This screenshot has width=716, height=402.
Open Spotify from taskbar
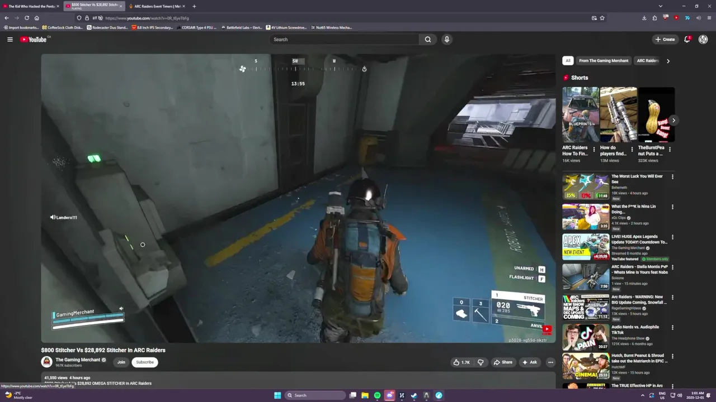click(377, 395)
